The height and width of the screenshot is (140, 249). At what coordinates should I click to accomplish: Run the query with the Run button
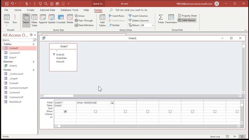point(15,19)
